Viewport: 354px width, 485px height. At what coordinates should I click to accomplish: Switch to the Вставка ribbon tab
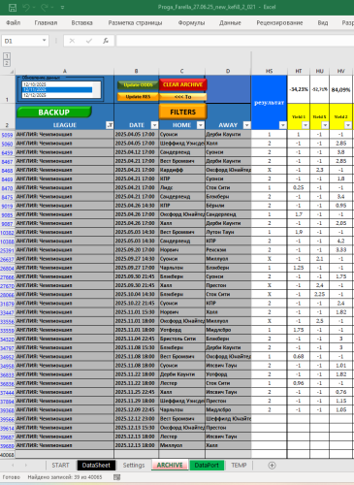click(x=81, y=23)
